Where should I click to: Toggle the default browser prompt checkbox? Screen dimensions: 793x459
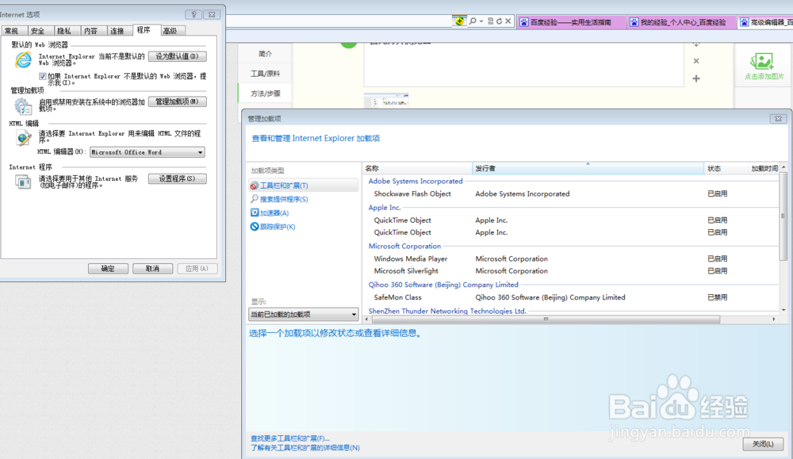(43, 76)
